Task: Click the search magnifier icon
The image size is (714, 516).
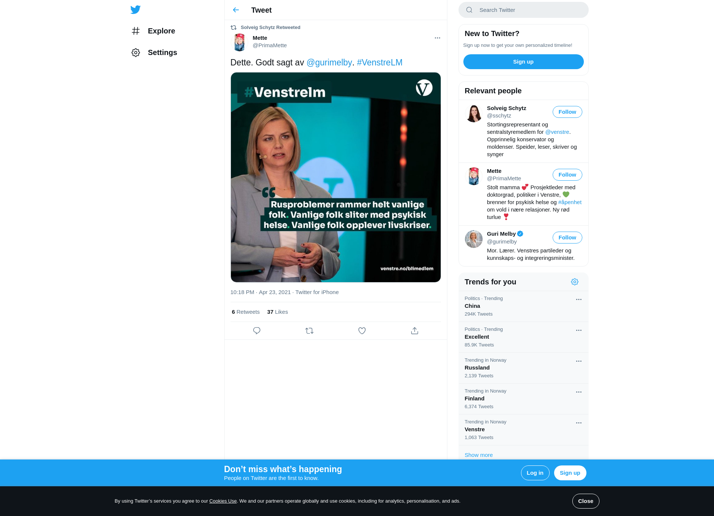Action: (469, 10)
